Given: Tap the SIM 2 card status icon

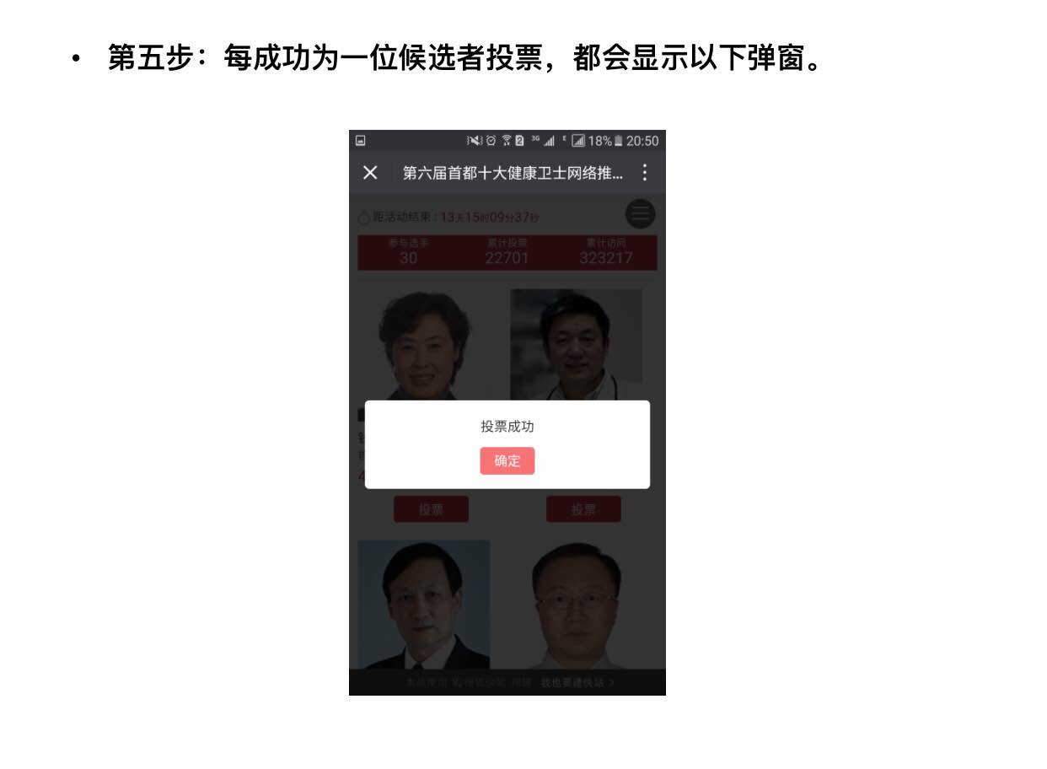Looking at the screenshot, I should click(519, 140).
